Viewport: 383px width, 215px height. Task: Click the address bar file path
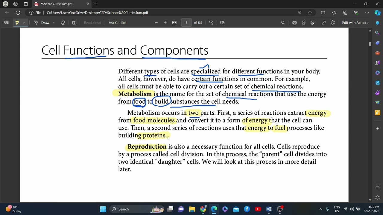point(98,13)
